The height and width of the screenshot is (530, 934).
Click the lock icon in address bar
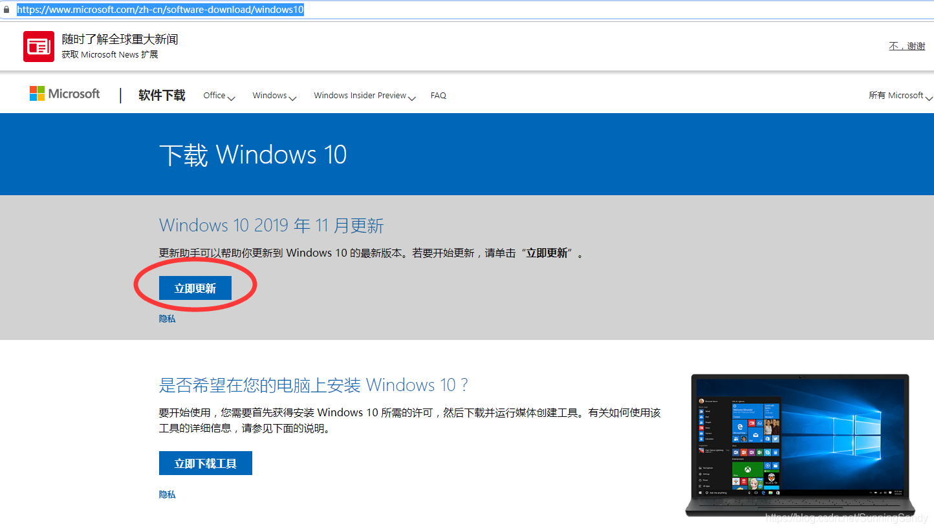click(6, 10)
